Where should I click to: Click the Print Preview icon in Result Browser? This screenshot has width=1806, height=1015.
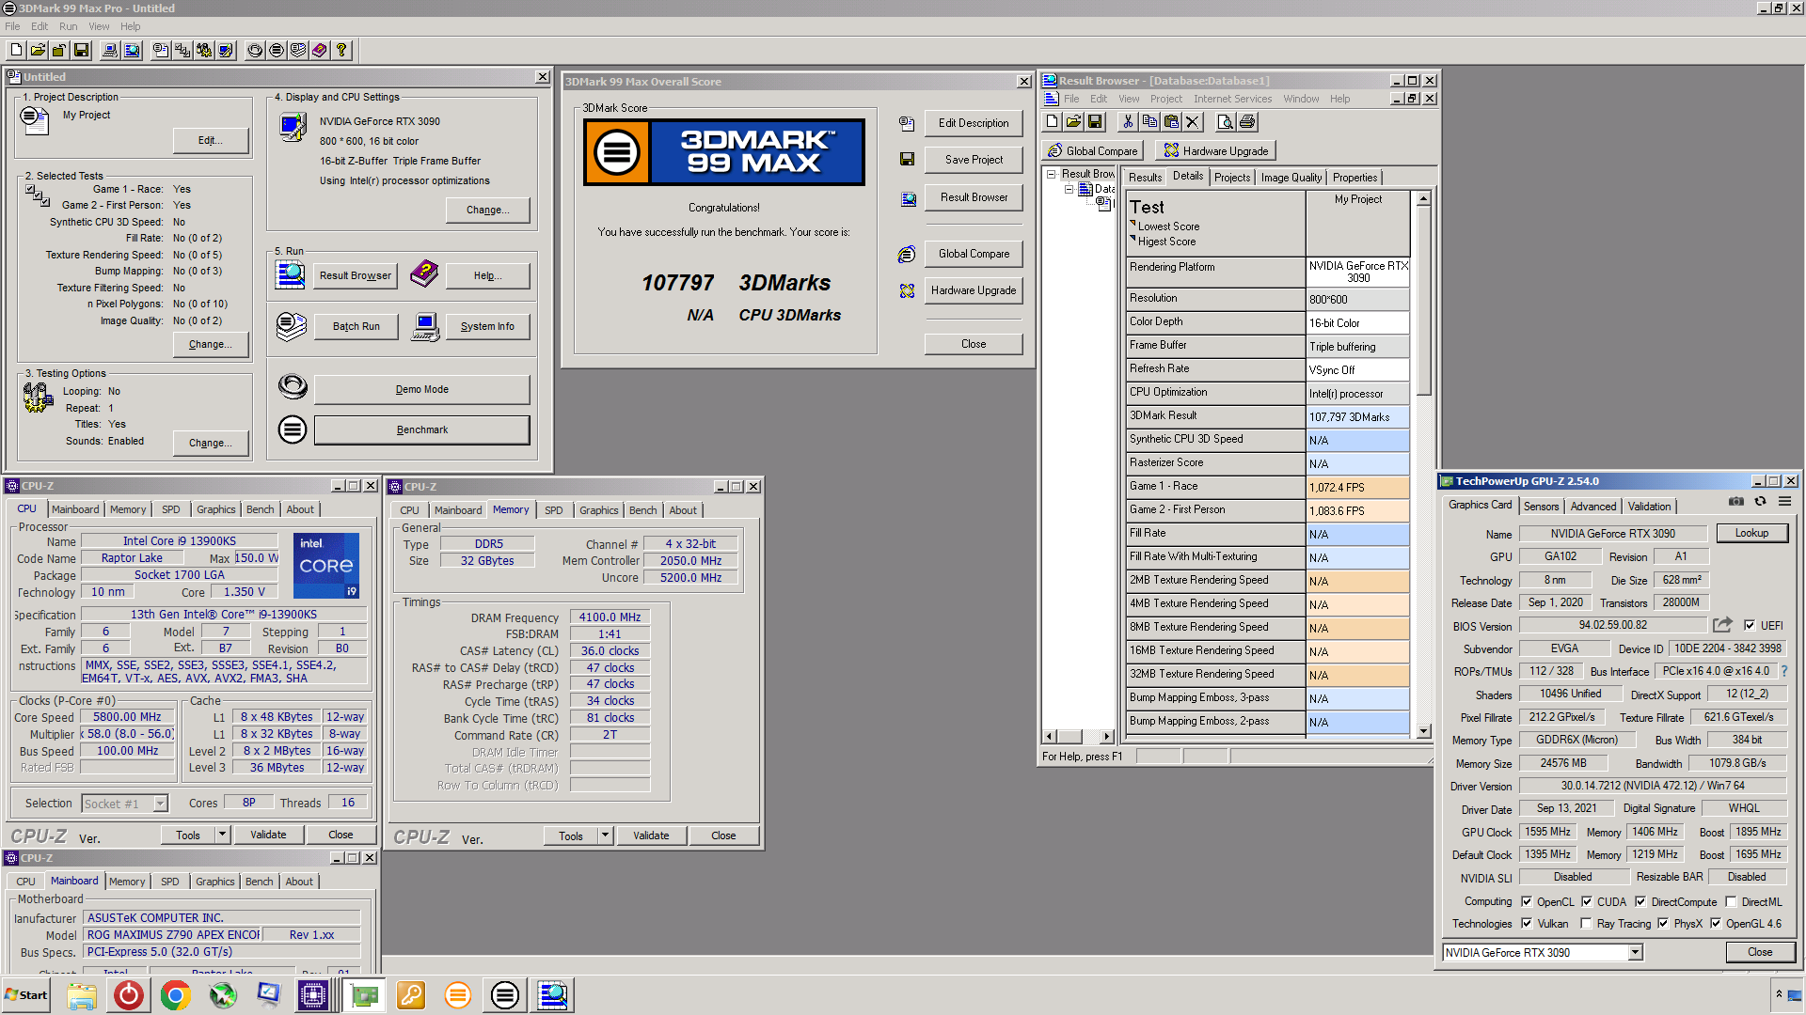[x=1225, y=121]
